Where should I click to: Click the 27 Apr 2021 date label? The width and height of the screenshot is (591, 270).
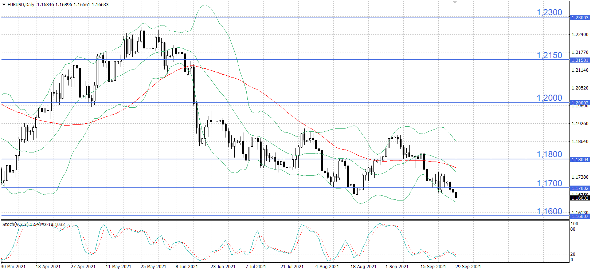coord(83,266)
